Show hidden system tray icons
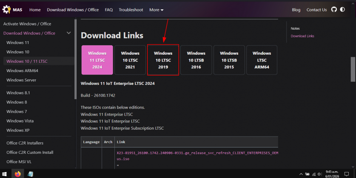Image resolution: width=356 pixels, height=178 pixels. click(x=301, y=174)
